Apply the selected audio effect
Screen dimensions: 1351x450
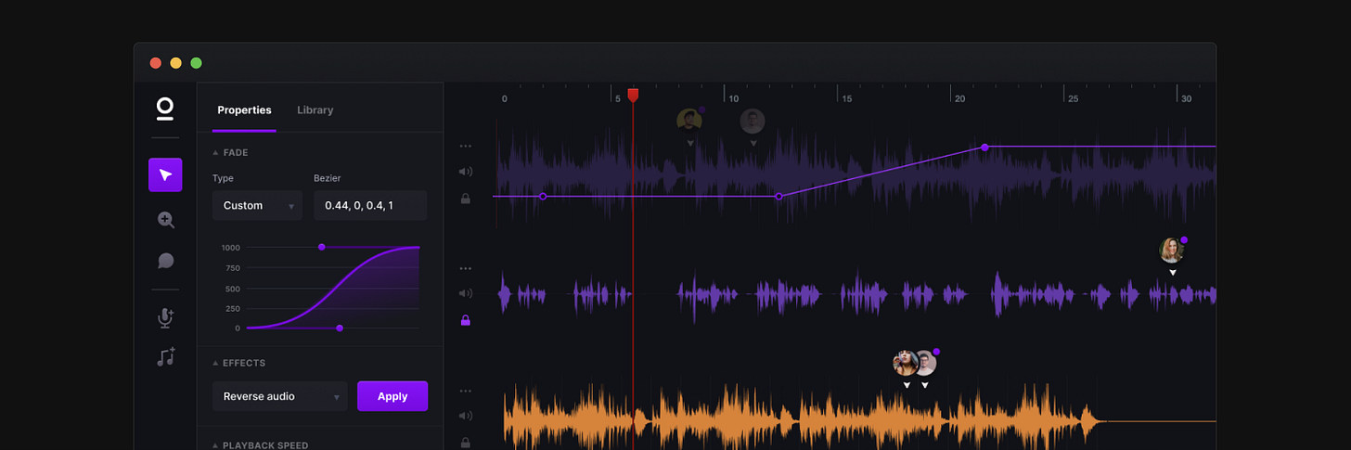(x=392, y=396)
